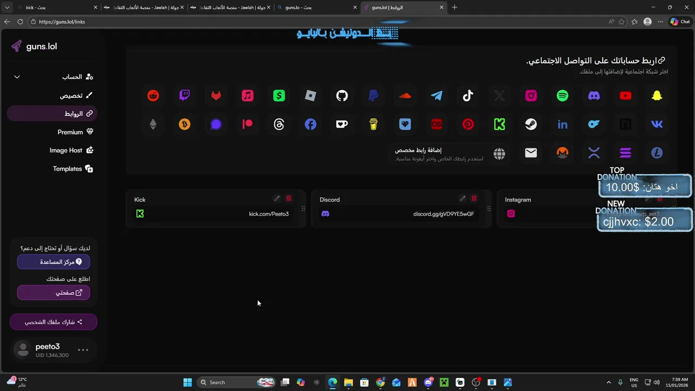Open File Explorer from taskbar
This screenshot has height=391, width=695.
348,382
